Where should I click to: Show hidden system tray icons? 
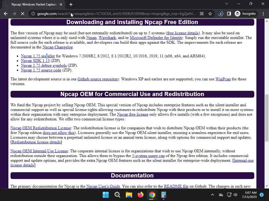pyautogui.click(x=212, y=195)
